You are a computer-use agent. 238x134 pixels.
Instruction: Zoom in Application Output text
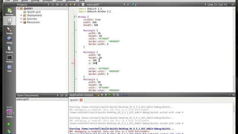(x=122, y=95)
